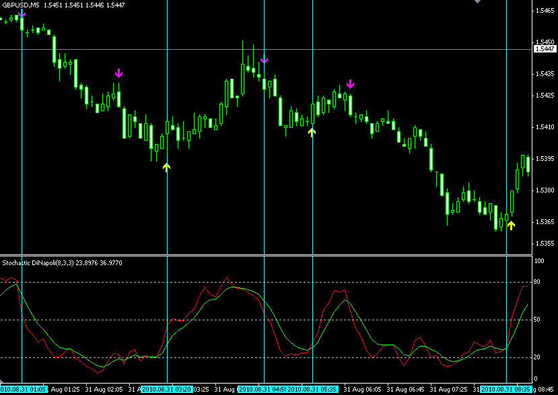Click the GBPUSD,M5 chart title text
The image size is (558, 395).
(x=20, y=5)
